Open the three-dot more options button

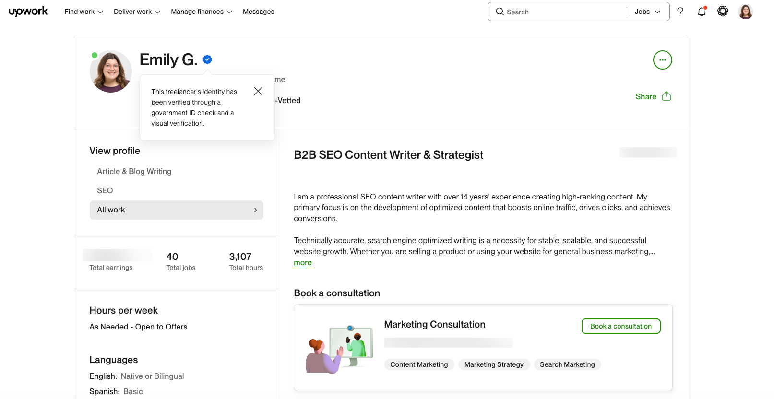click(x=663, y=60)
